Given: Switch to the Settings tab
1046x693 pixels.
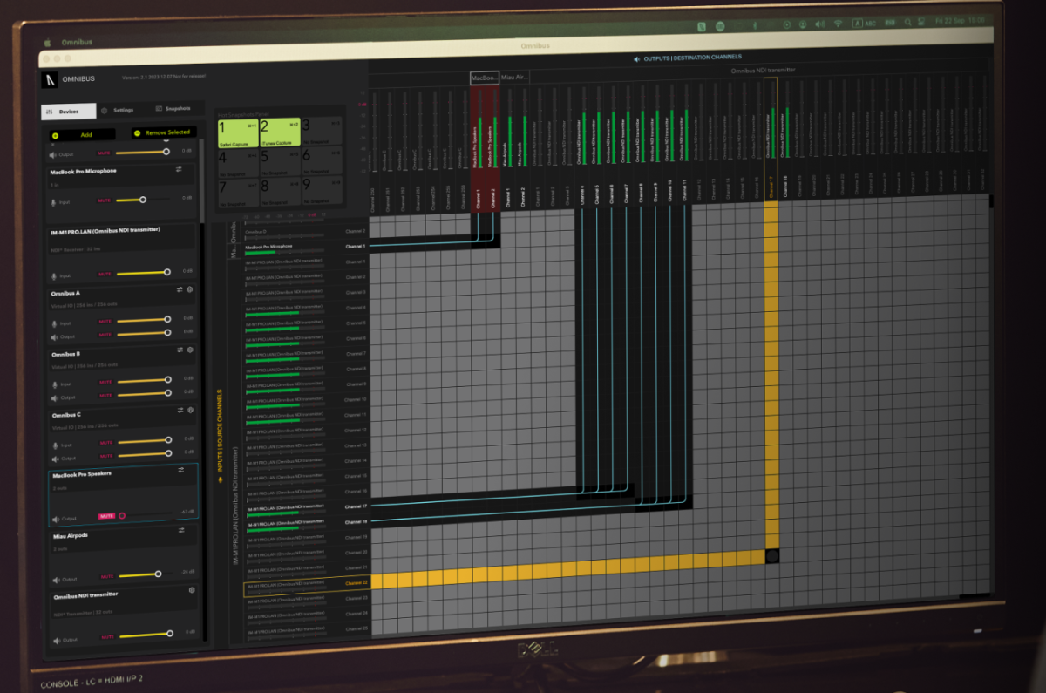Looking at the screenshot, I should click(118, 110).
